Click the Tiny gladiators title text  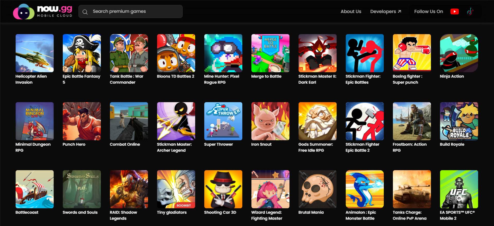[x=172, y=212]
